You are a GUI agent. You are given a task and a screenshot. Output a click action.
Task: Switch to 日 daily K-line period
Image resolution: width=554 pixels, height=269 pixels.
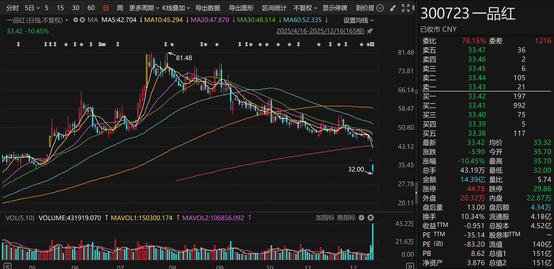tap(106, 8)
